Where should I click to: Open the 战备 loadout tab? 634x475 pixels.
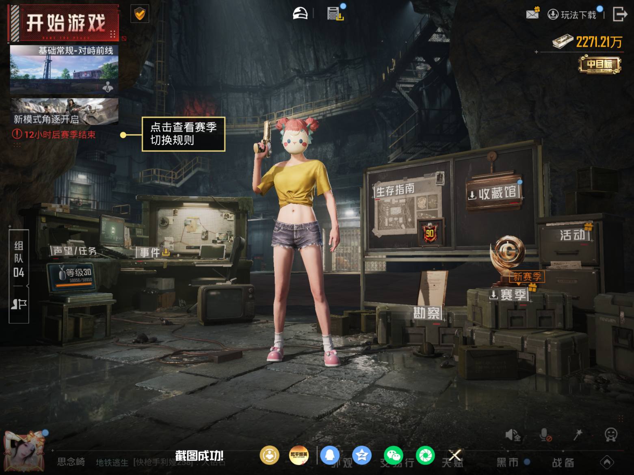563,462
